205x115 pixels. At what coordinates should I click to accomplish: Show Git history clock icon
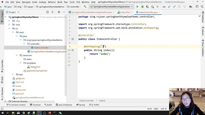(x=179, y=7)
